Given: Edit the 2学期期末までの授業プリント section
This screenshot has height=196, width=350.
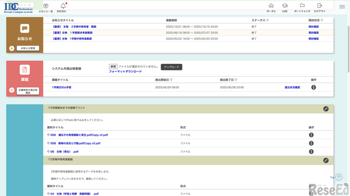Looking at the screenshot, I should 326,109.
